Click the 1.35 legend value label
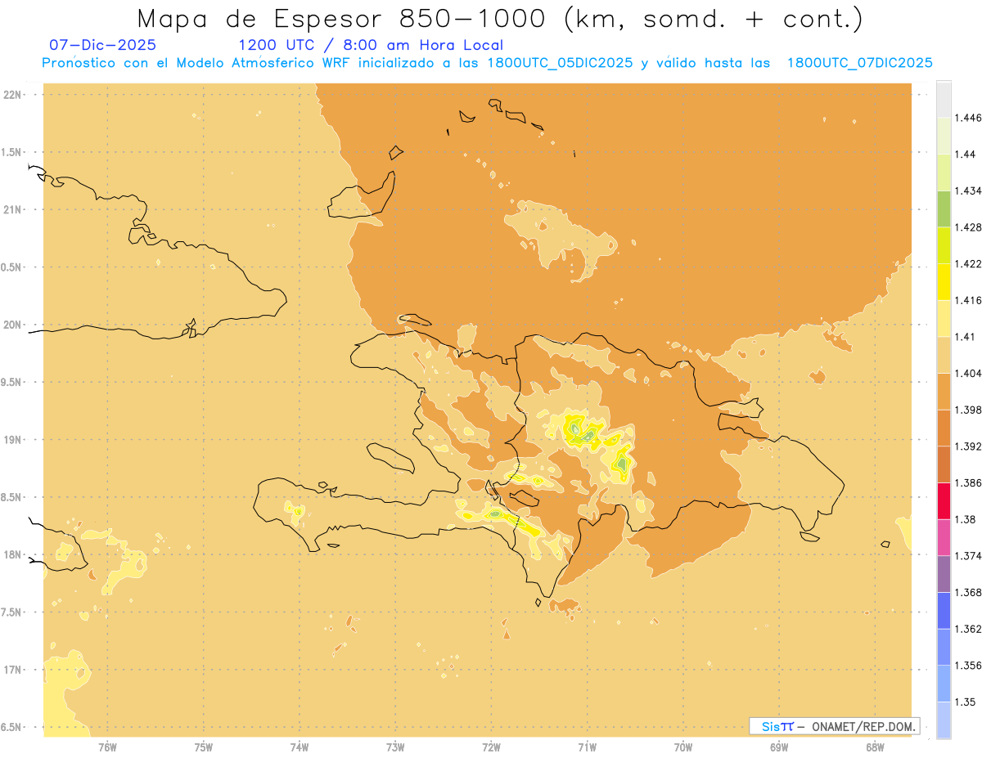The width and height of the screenshot is (982, 758). point(968,702)
